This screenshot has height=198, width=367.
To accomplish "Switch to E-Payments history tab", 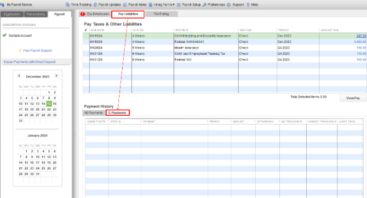I will tap(117, 112).
